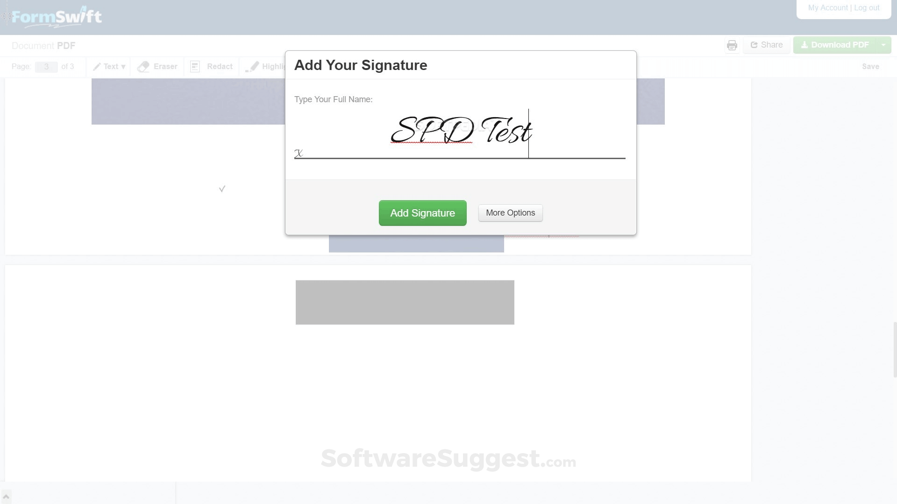Click the page number input field

tap(46, 66)
